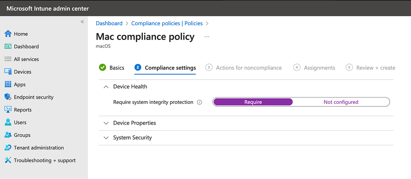
Task: Click the step 4 circle icon
Action: click(297, 68)
